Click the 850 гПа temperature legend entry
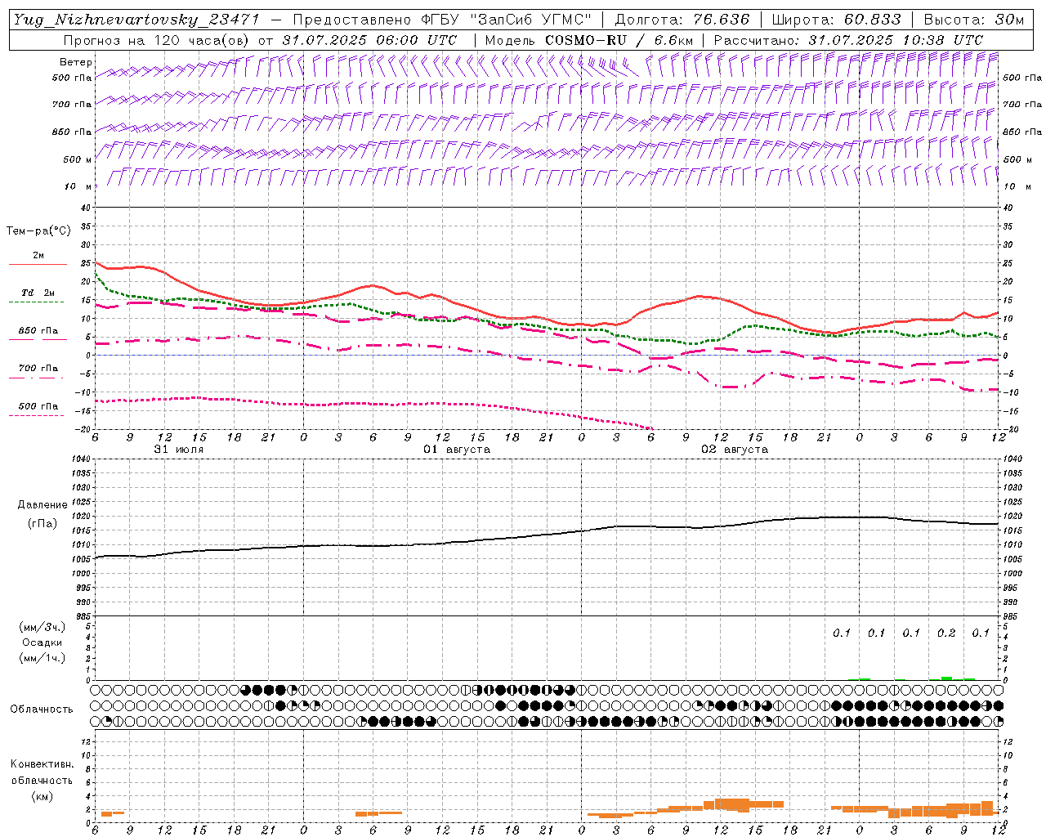 click(x=38, y=332)
